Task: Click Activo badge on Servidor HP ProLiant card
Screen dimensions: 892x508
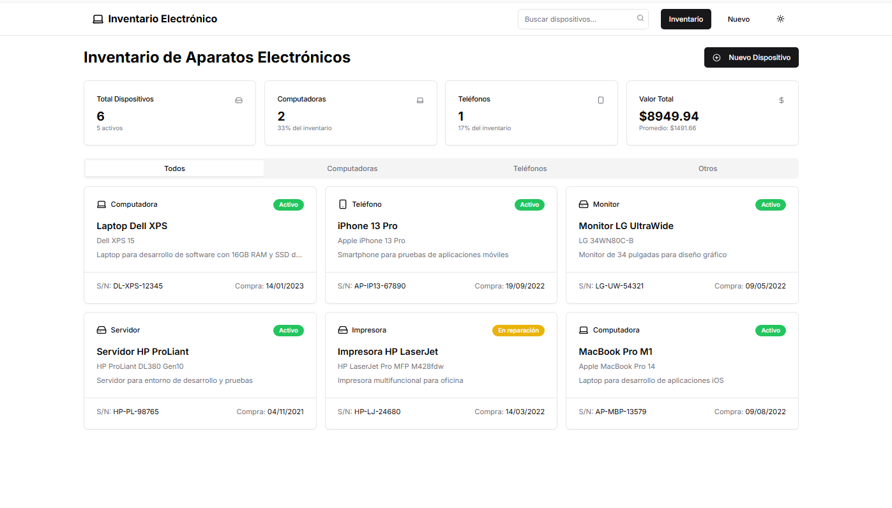Action: coord(289,331)
